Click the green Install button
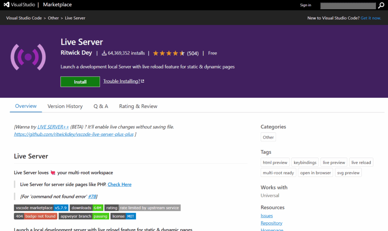The width and height of the screenshot is (388, 231). click(80, 82)
